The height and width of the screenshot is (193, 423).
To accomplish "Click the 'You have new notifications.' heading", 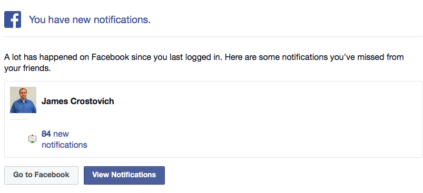I will coord(90,19).
